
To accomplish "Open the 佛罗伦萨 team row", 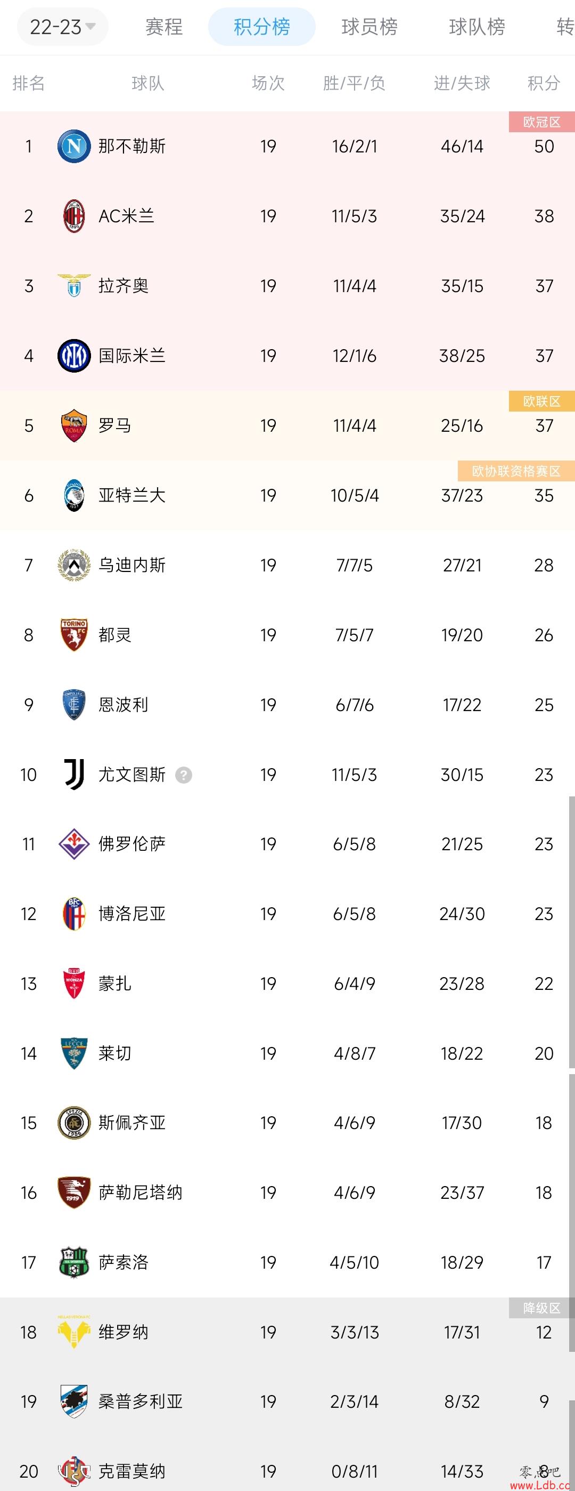I will click(x=287, y=844).
